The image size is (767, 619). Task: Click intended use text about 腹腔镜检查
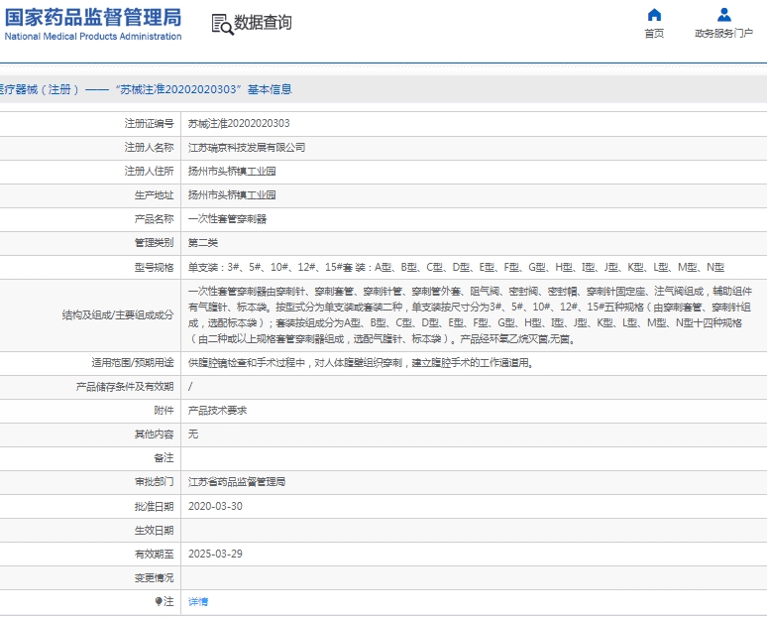[x=361, y=363]
